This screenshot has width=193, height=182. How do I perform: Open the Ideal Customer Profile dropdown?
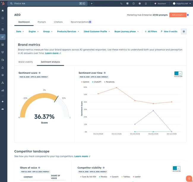tap(96, 32)
